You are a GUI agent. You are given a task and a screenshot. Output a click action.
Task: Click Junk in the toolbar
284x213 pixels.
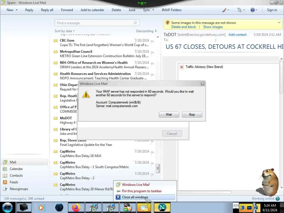click(132, 10)
